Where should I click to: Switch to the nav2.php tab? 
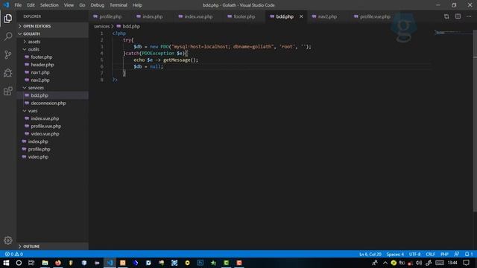click(327, 16)
